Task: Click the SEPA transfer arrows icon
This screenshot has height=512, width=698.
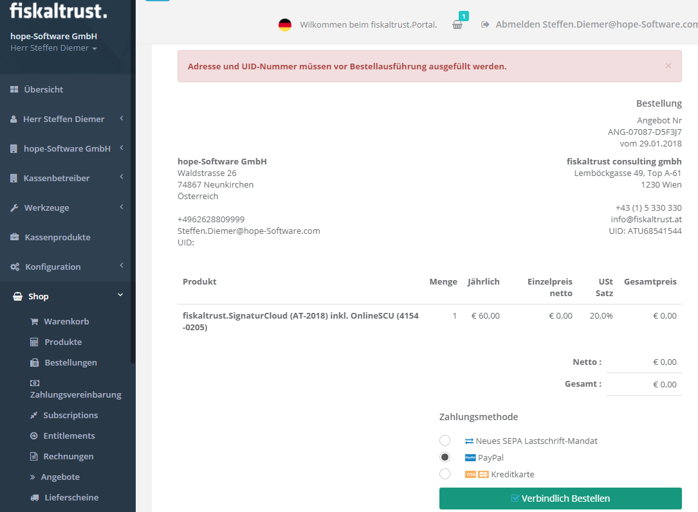Action: (x=469, y=441)
